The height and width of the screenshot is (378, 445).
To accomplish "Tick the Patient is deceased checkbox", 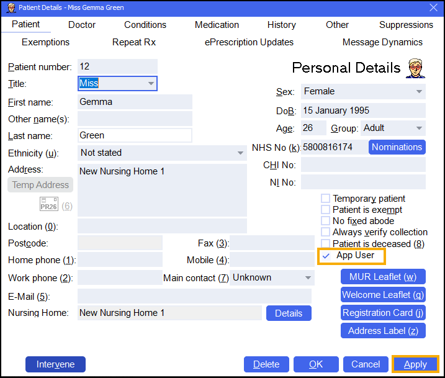I will [325, 244].
